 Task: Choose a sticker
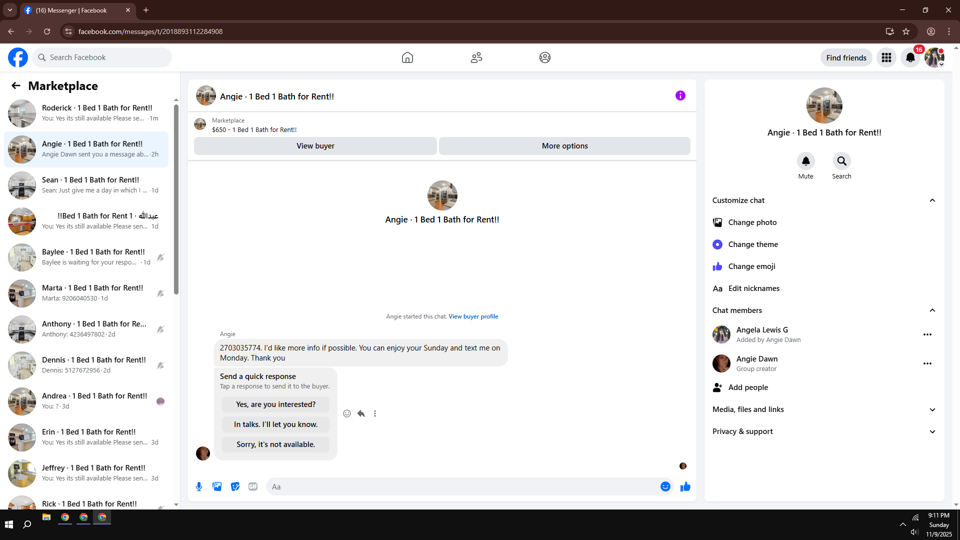click(235, 486)
